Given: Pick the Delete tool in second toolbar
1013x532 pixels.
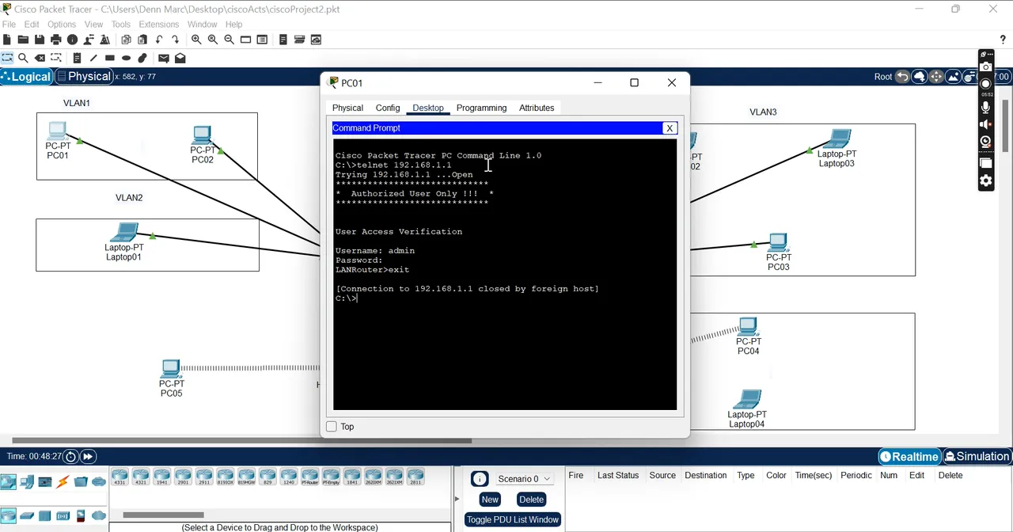Looking at the screenshot, I should (40, 58).
